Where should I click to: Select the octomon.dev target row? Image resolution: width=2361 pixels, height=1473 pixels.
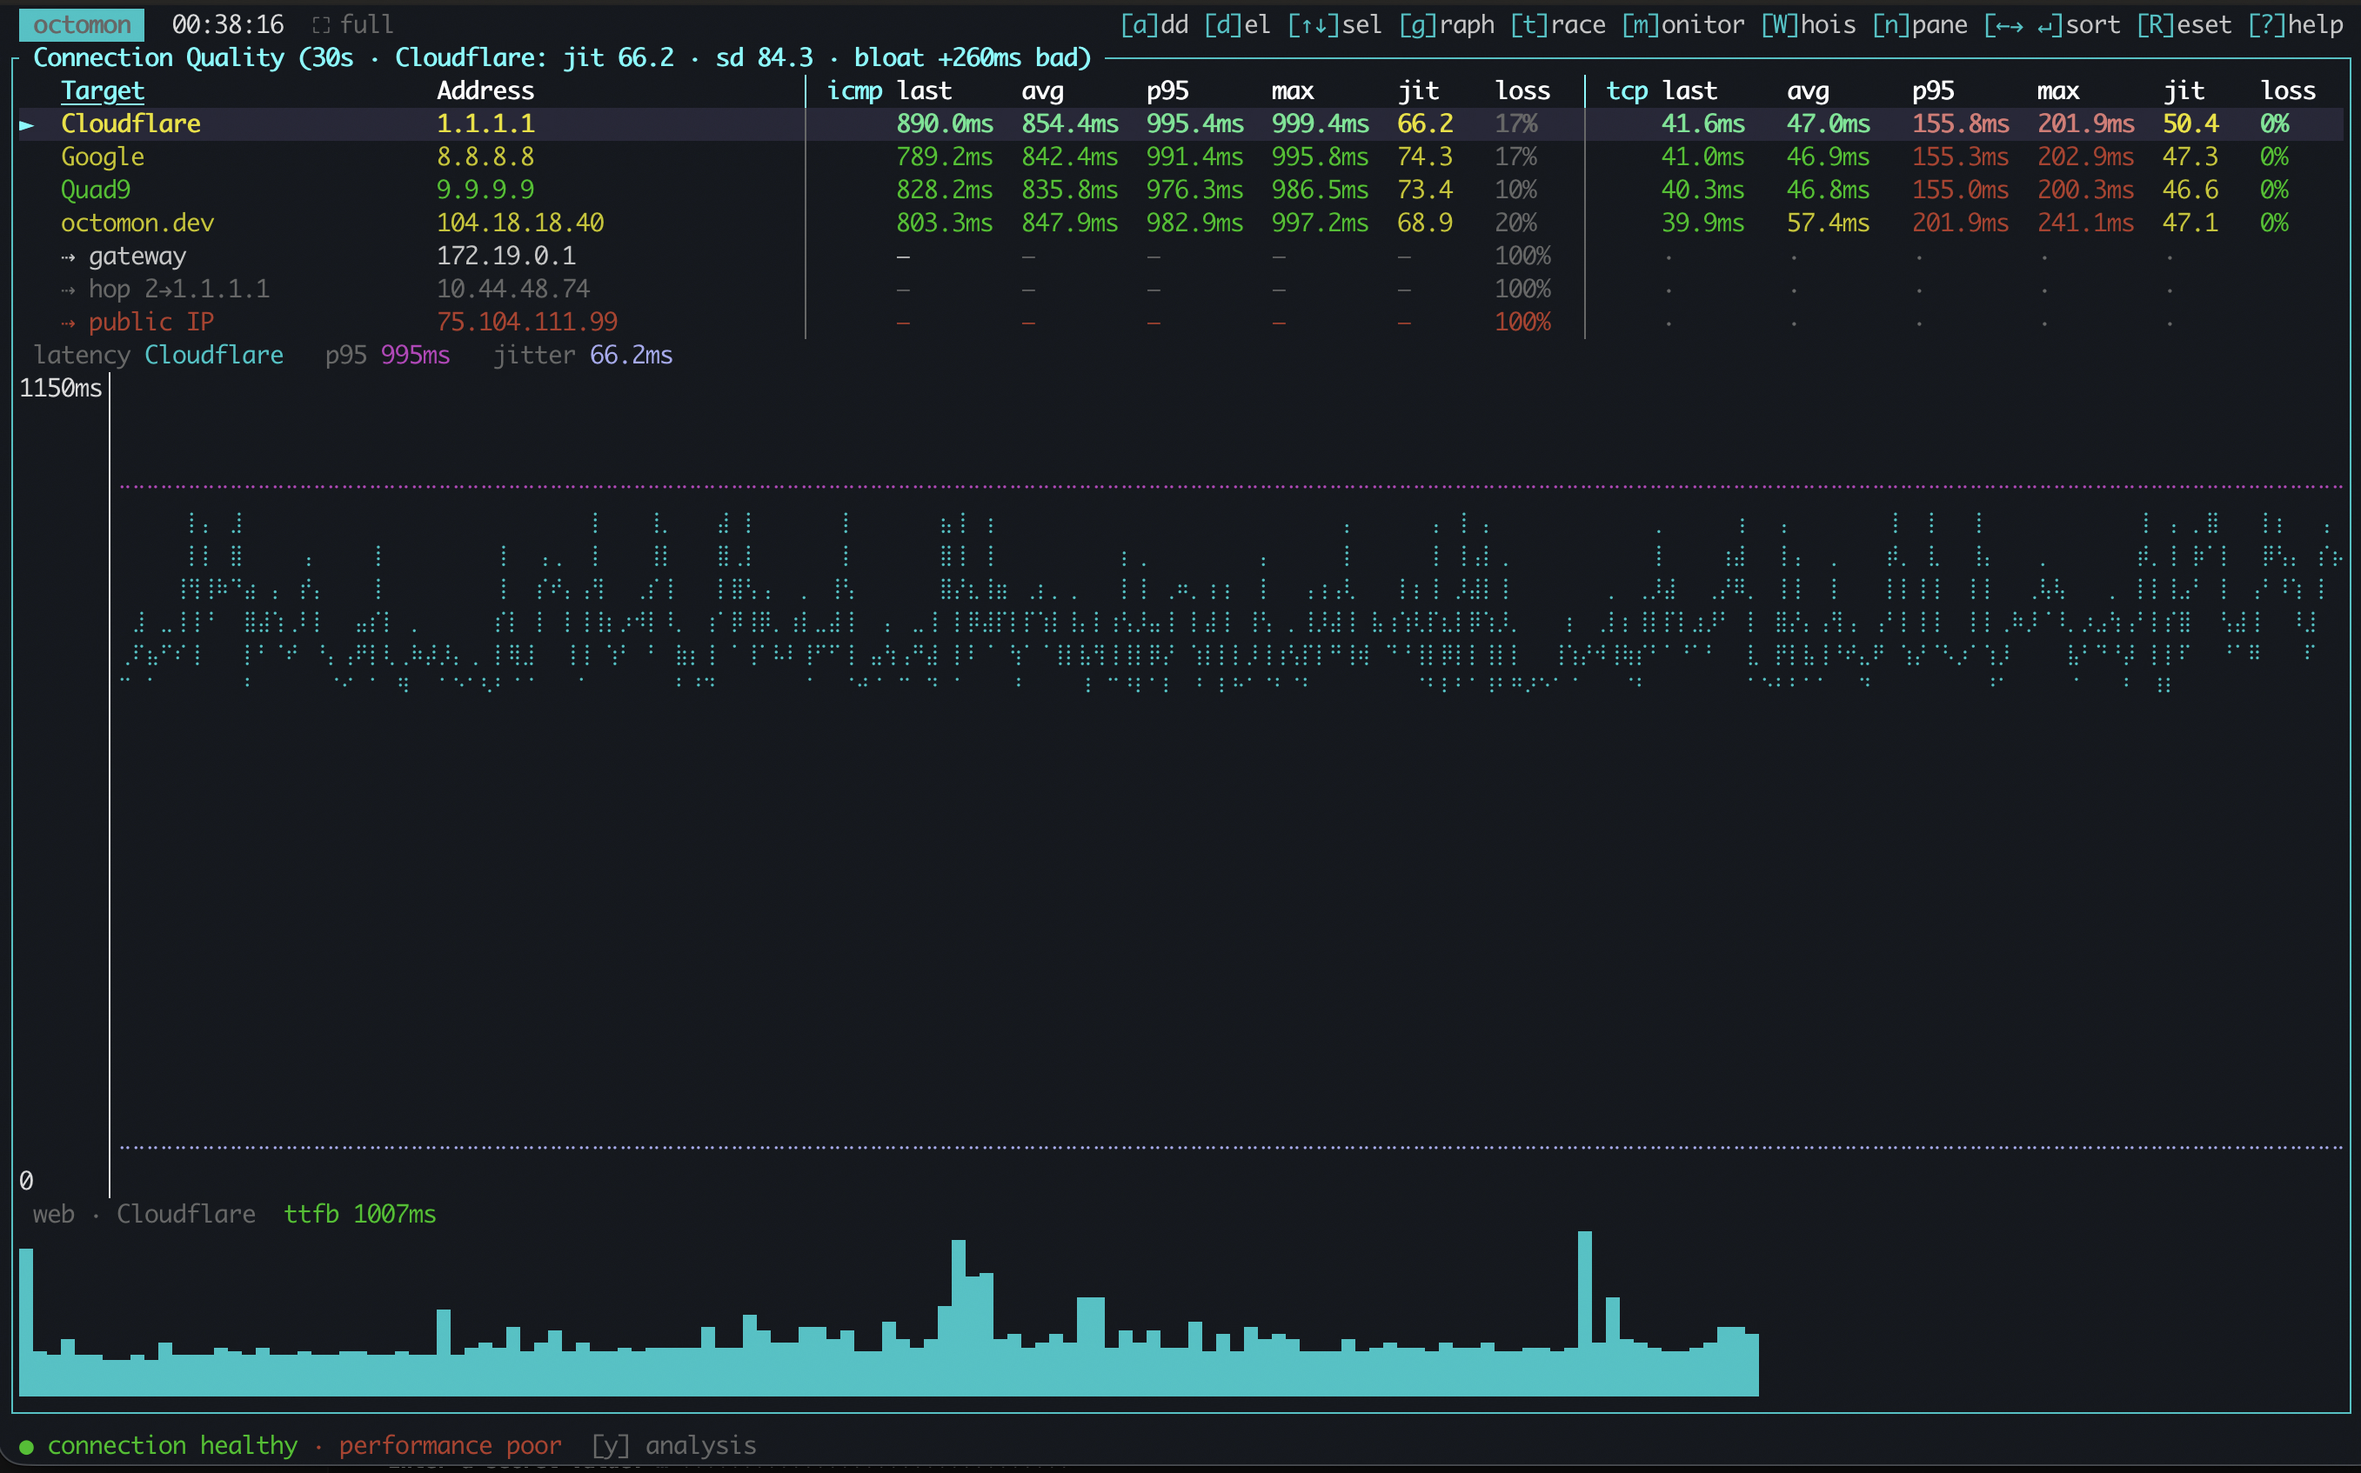pos(1181,223)
